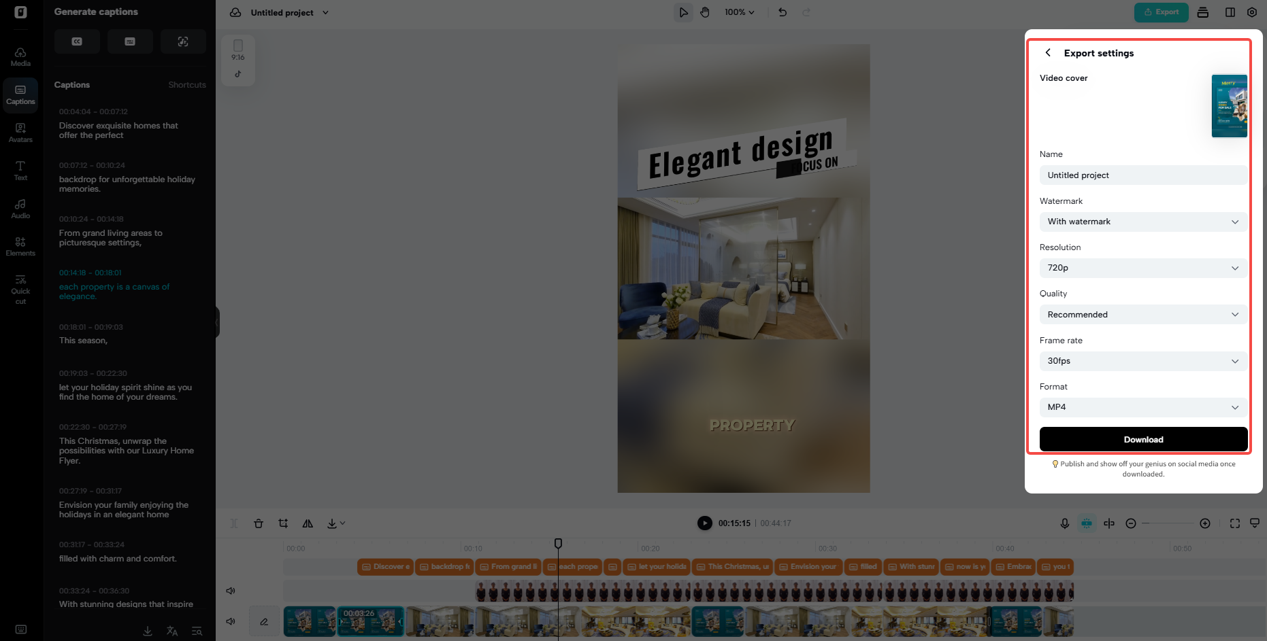Mute the video track audio
The height and width of the screenshot is (641, 1267).
click(231, 621)
